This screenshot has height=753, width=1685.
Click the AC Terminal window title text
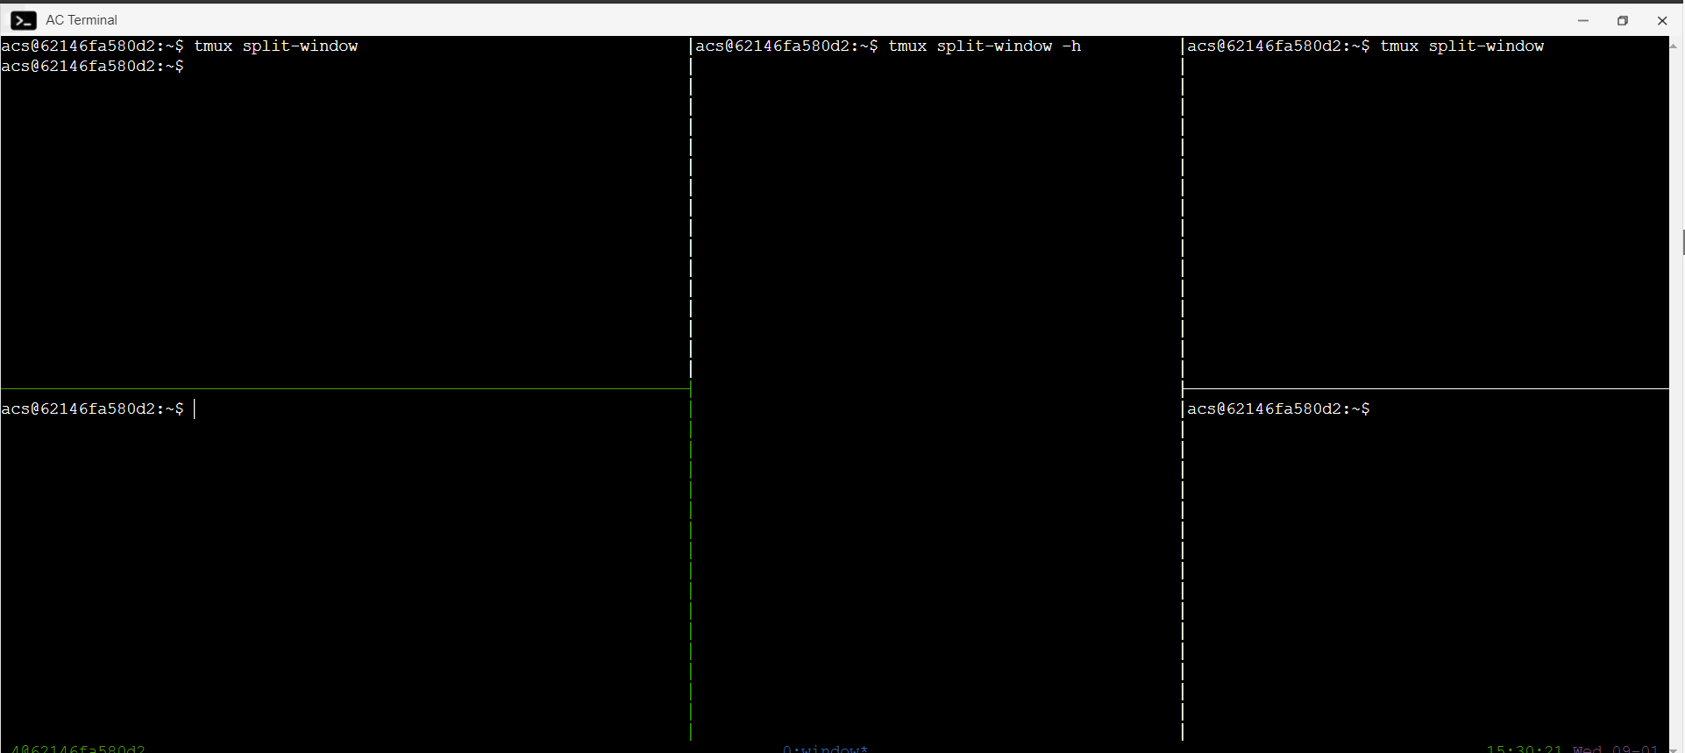click(x=82, y=20)
